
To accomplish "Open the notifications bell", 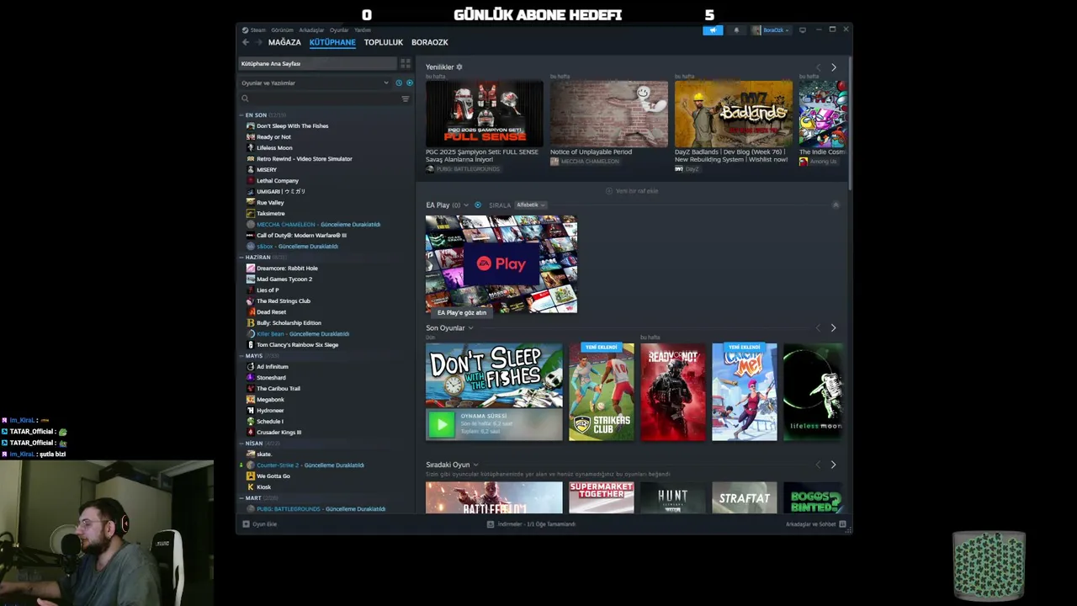I will (736, 30).
